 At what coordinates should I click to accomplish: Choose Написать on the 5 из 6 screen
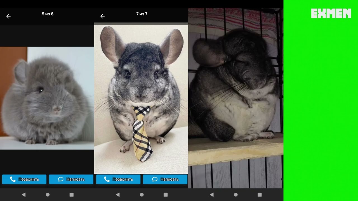(71, 179)
